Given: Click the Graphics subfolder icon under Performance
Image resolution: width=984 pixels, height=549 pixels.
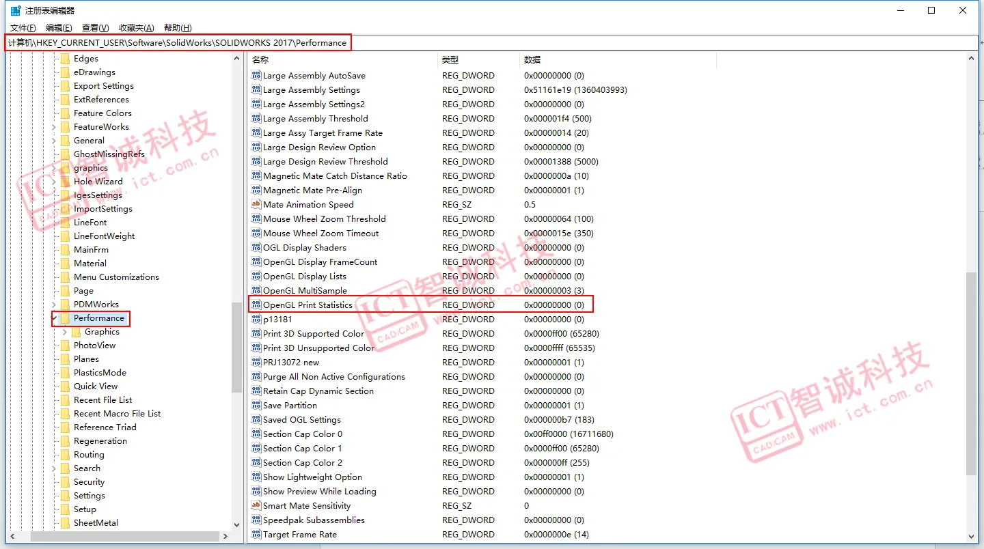Looking at the screenshot, I should tap(76, 332).
